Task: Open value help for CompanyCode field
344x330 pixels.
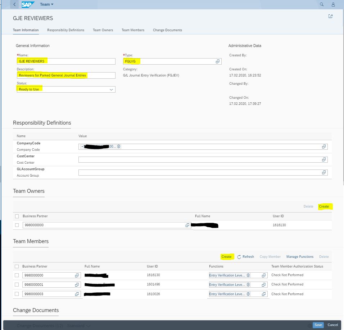Action: [x=323, y=147]
